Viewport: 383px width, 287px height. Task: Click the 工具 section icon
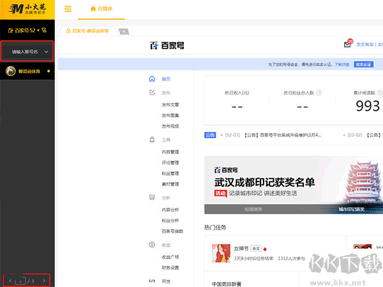tap(152, 140)
